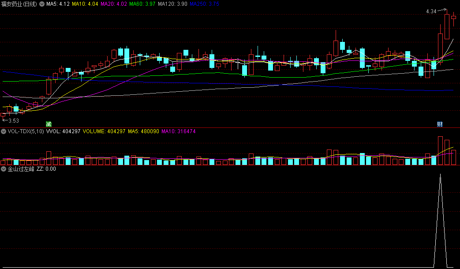Click the 金山过左峰 indicator name

point(21,169)
